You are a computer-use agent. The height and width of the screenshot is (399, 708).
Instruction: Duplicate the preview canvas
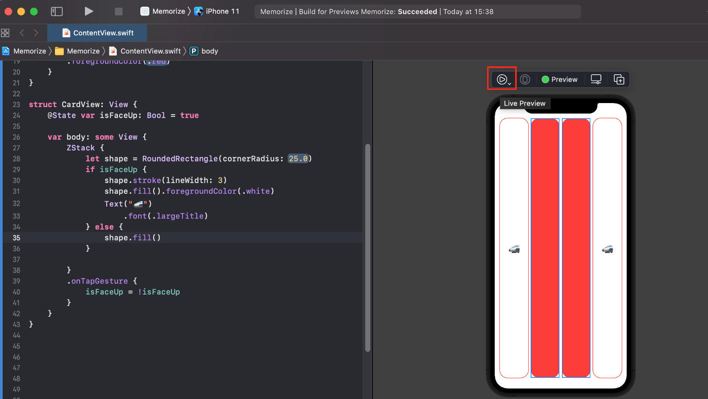619,79
